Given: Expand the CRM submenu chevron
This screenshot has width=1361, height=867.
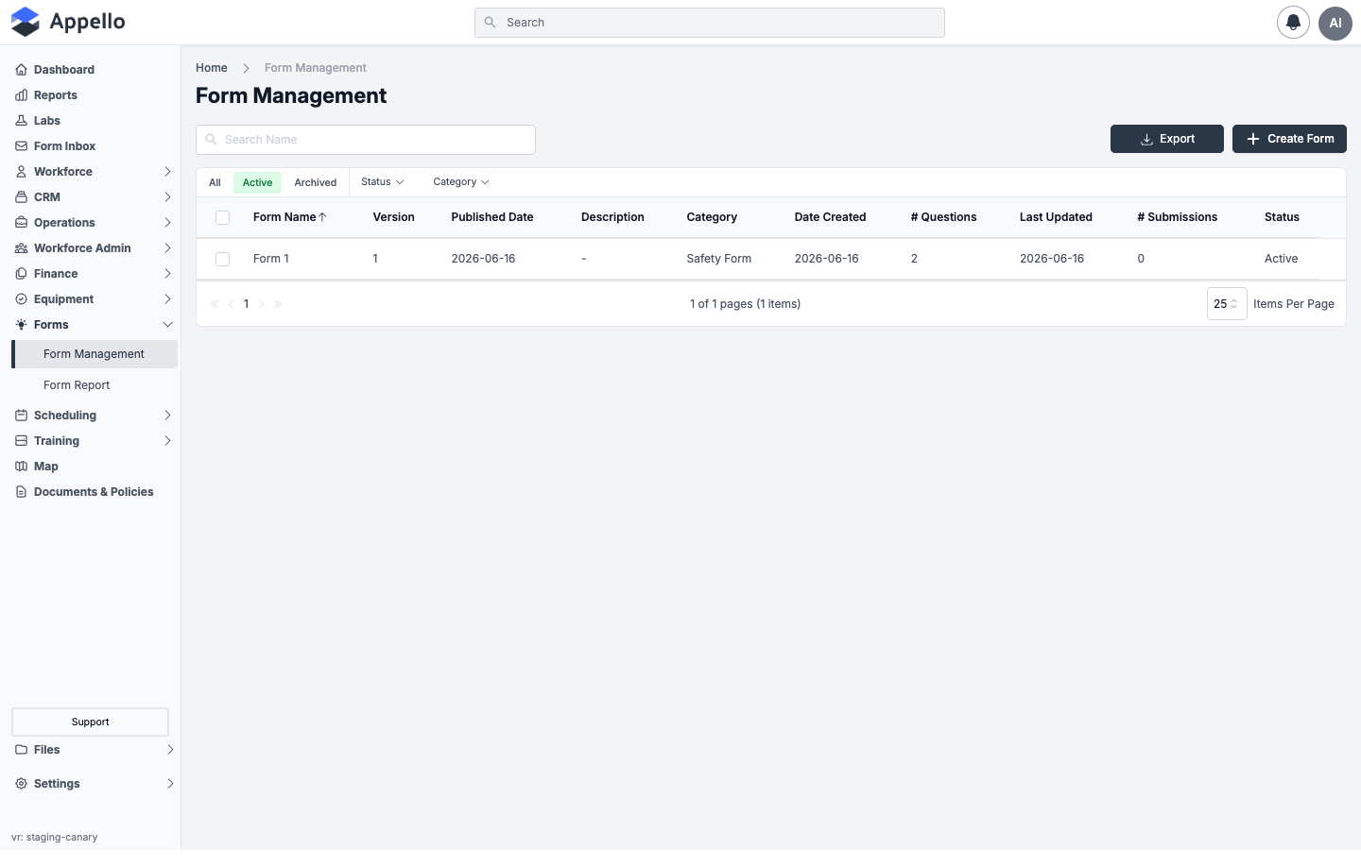Looking at the screenshot, I should click(167, 197).
